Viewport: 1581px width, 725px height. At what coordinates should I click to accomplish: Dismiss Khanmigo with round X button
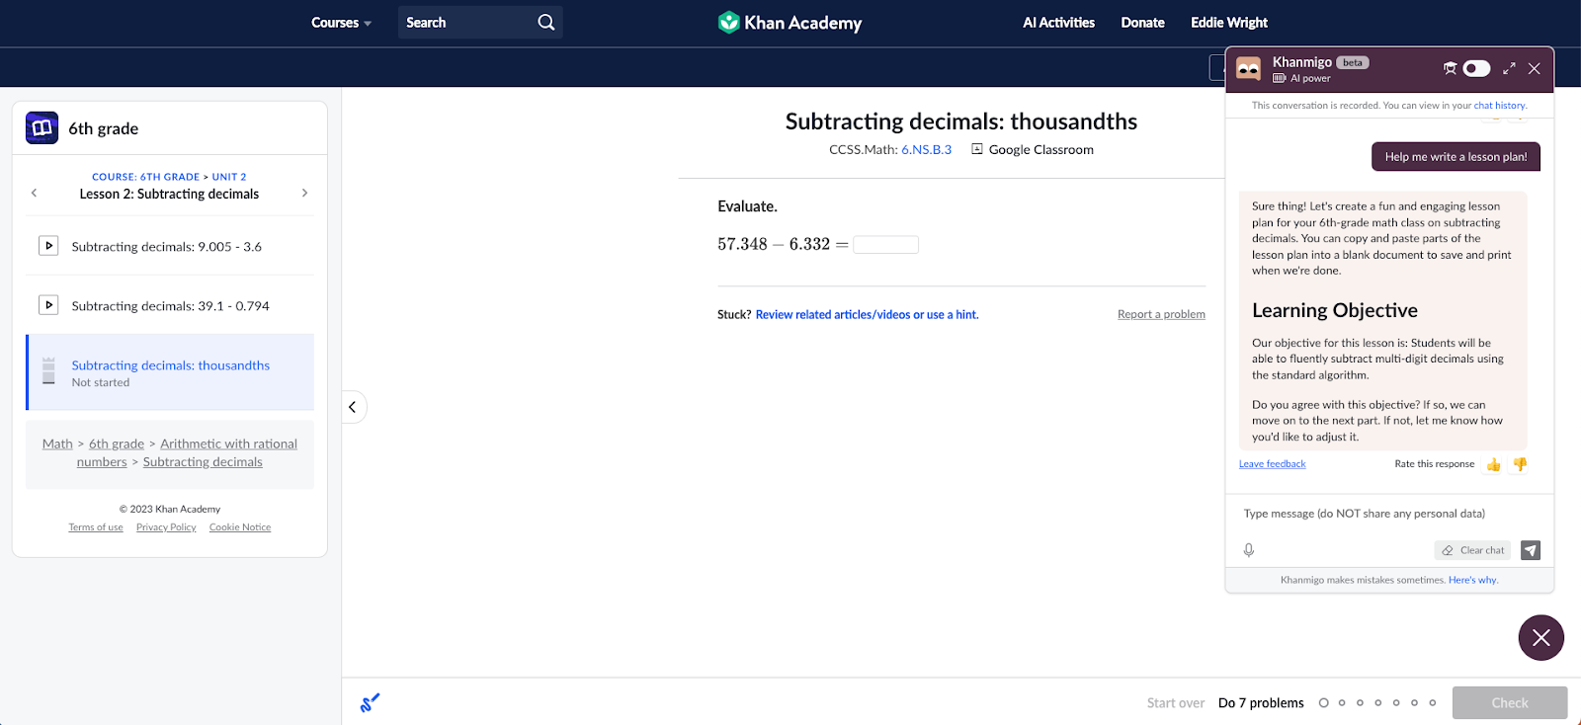pos(1541,638)
